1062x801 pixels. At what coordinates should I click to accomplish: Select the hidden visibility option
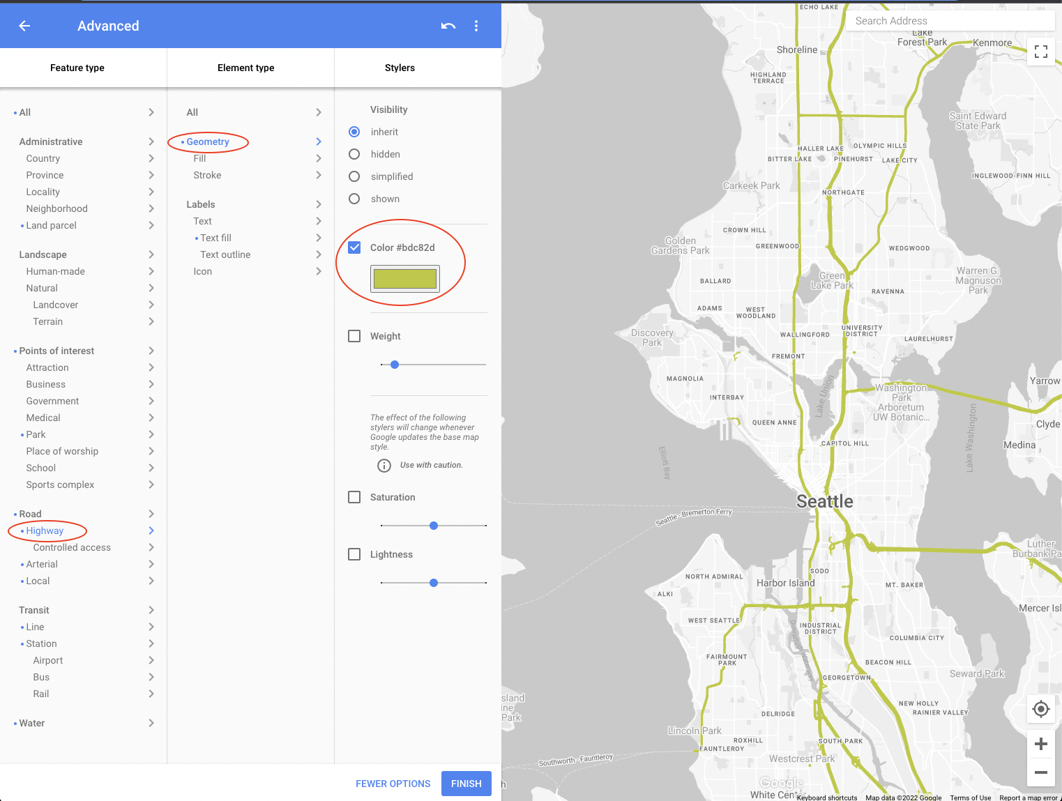click(x=354, y=154)
